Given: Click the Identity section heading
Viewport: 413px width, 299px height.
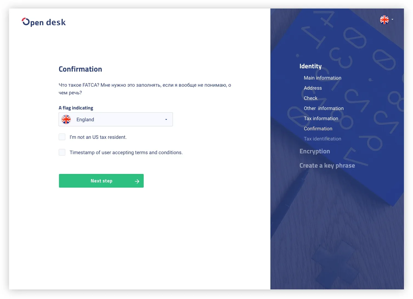Looking at the screenshot, I should 310,66.
